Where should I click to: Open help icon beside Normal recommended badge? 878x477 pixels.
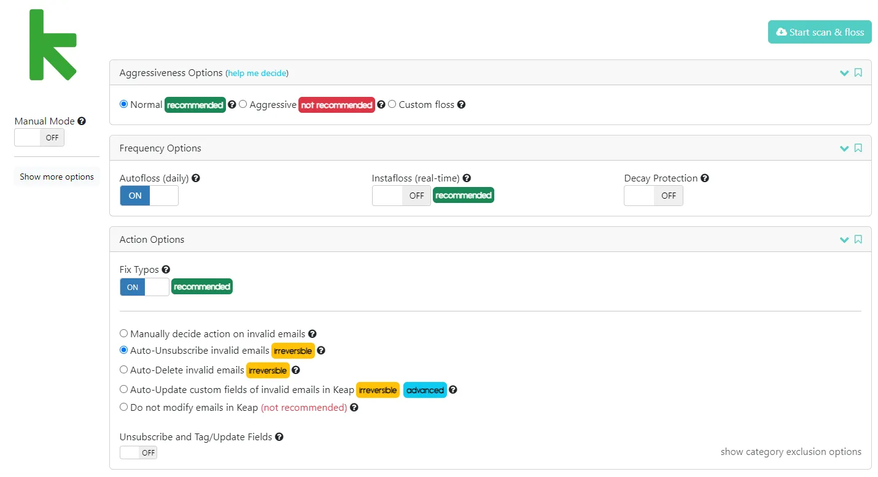(x=231, y=105)
